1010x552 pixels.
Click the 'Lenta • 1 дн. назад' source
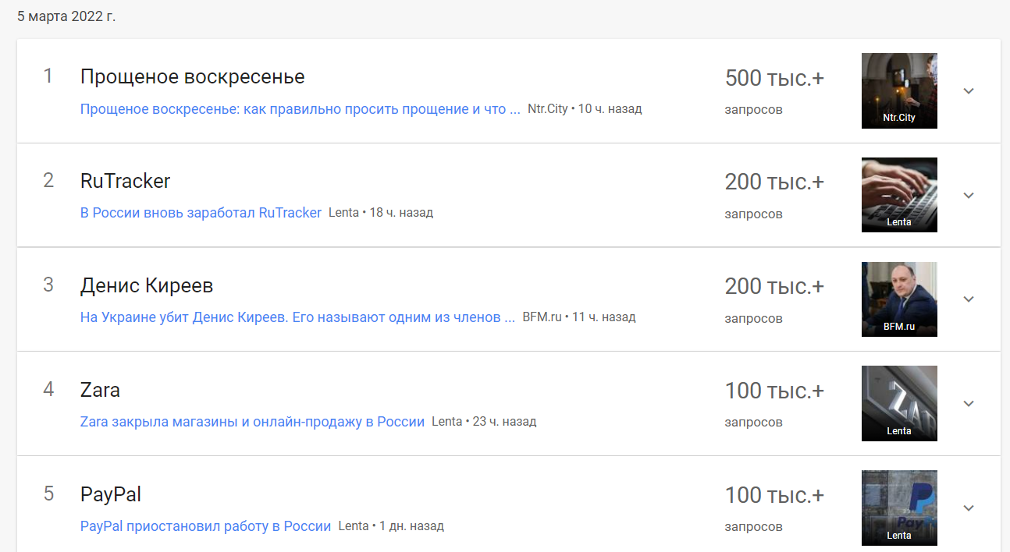pyautogui.click(x=391, y=526)
